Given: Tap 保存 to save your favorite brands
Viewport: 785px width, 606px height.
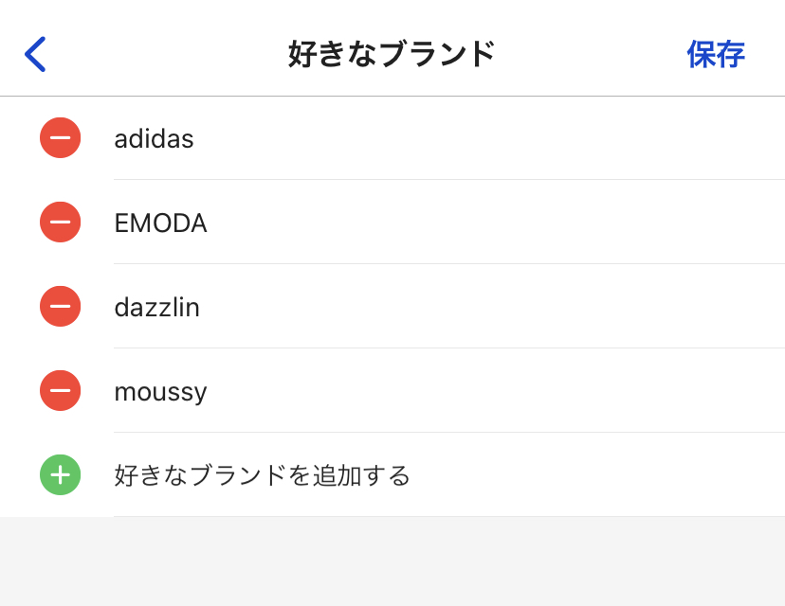Looking at the screenshot, I should point(717,54).
